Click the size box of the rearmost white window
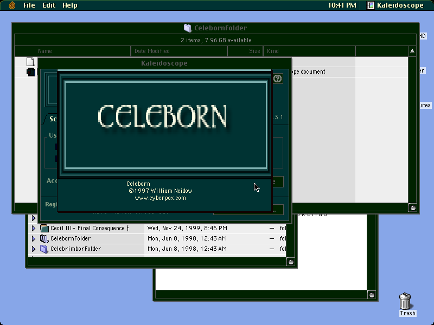434x325 pixels. (x=372, y=295)
